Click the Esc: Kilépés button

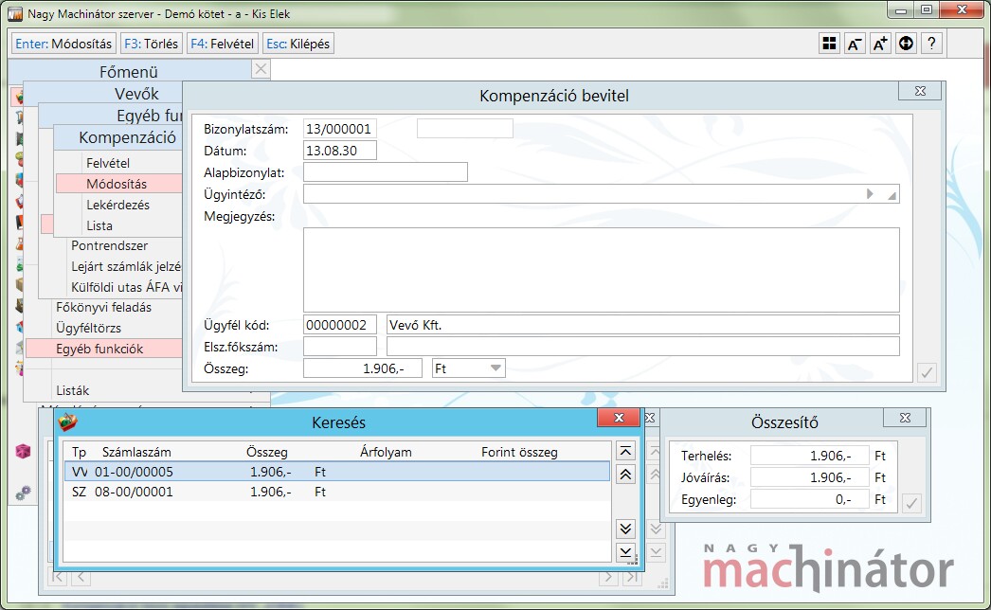(x=298, y=44)
